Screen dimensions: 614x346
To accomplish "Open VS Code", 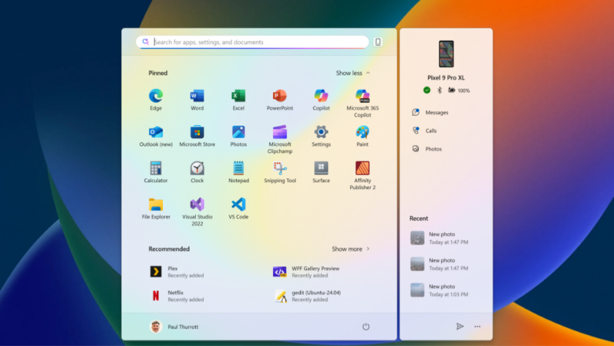I will pos(239,208).
